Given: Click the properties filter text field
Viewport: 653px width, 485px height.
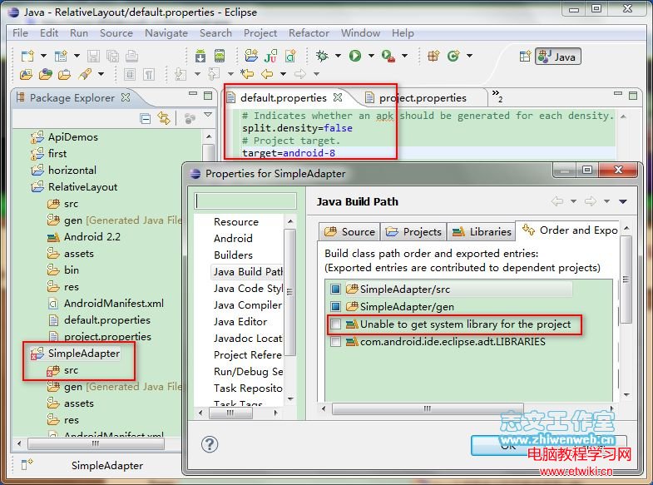Looking at the screenshot, I should pos(246,201).
